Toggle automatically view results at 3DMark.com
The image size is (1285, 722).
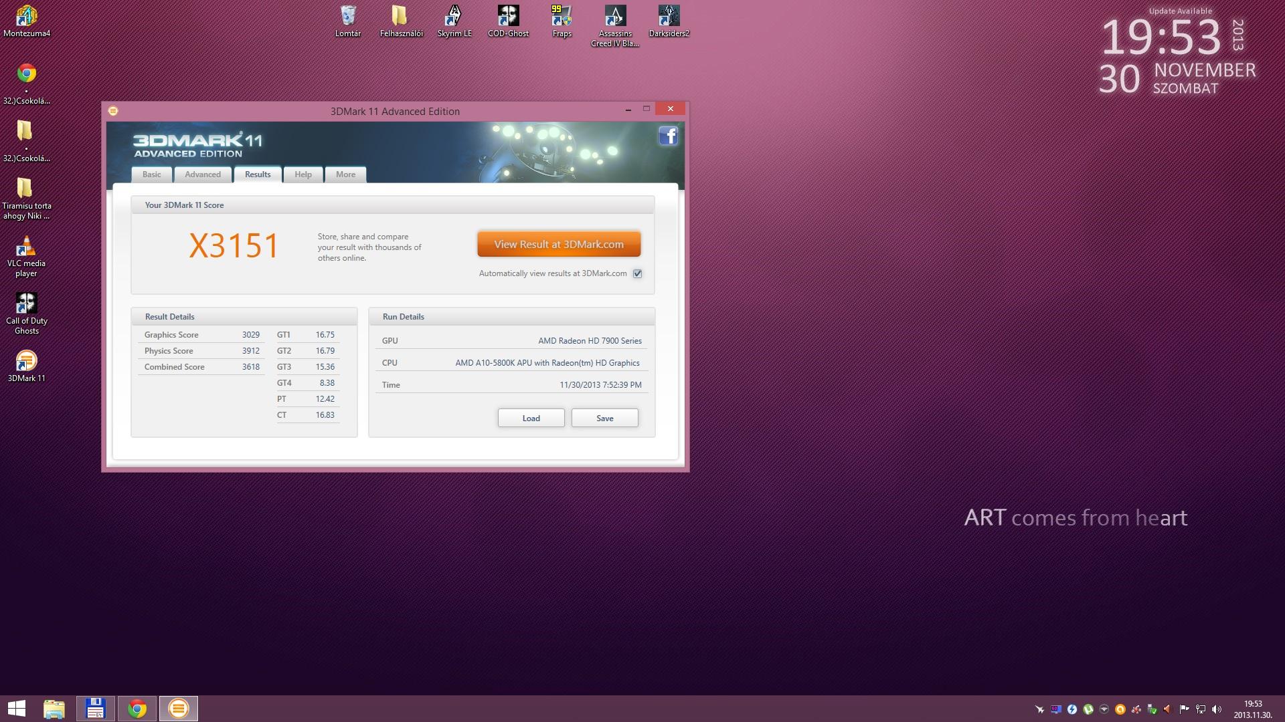point(637,273)
